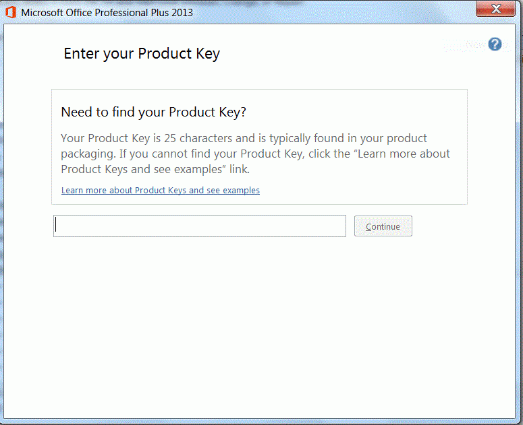The image size is (523, 425).
Task: Click the white space left of the page heading
Action: point(32,54)
